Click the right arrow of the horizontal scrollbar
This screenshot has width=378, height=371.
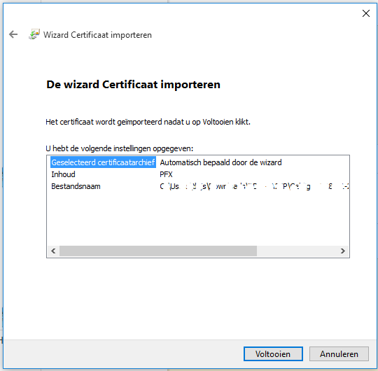(x=342, y=251)
